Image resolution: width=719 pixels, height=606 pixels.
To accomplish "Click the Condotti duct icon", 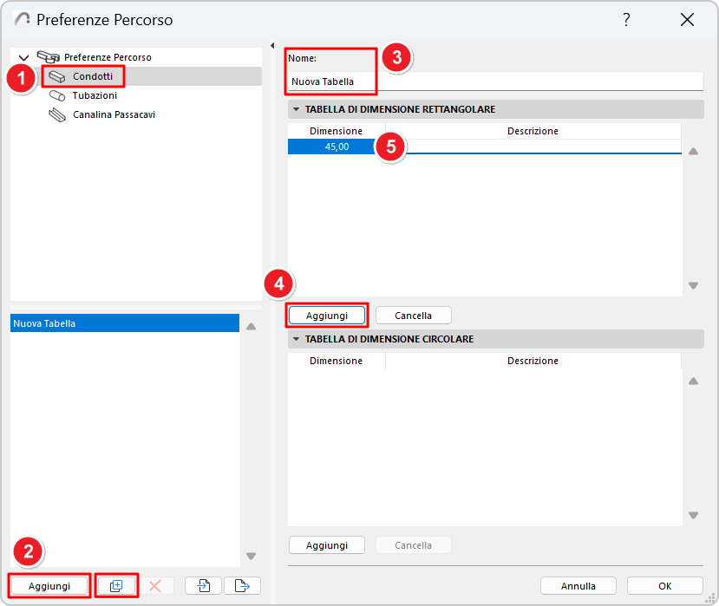I will [x=57, y=76].
